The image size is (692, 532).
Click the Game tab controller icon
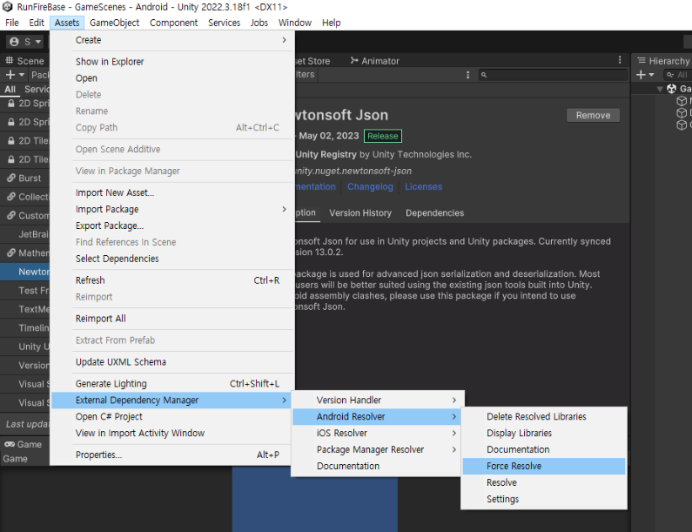(10, 444)
